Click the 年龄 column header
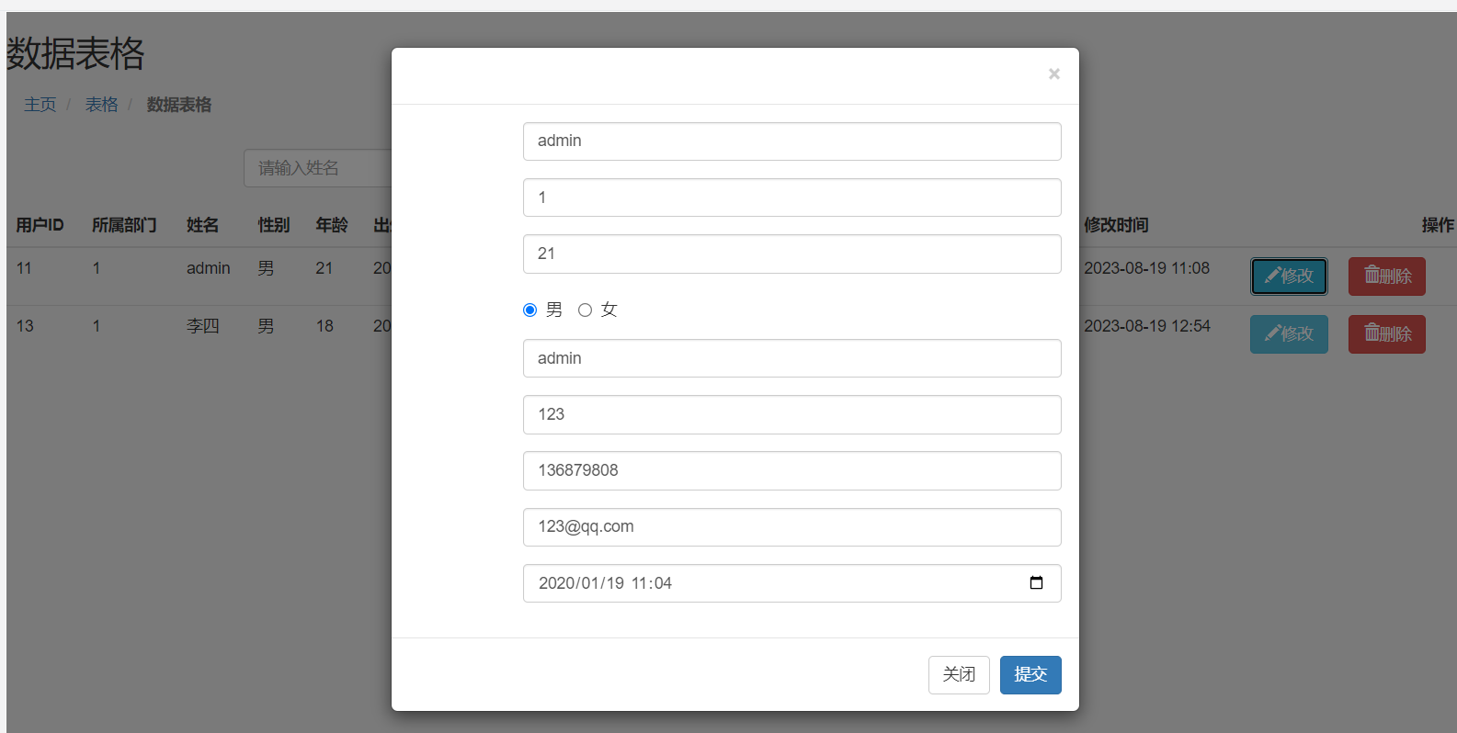 pyautogui.click(x=332, y=225)
